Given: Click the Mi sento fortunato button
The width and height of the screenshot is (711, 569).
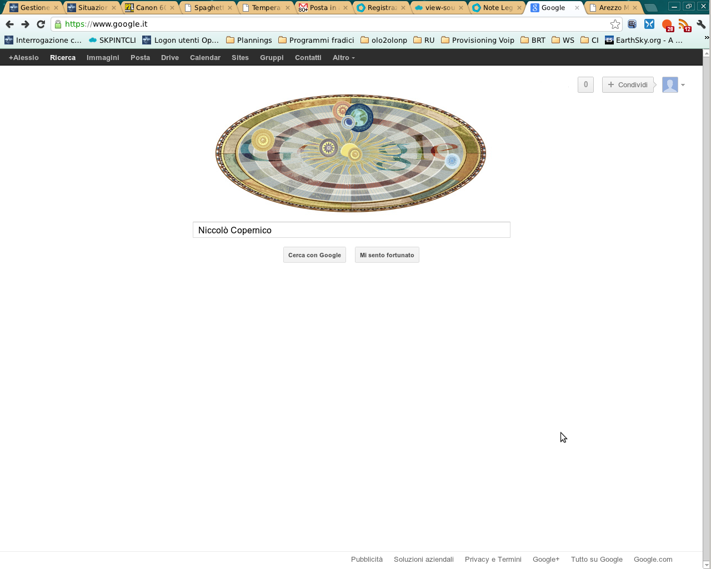Looking at the screenshot, I should (387, 255).
